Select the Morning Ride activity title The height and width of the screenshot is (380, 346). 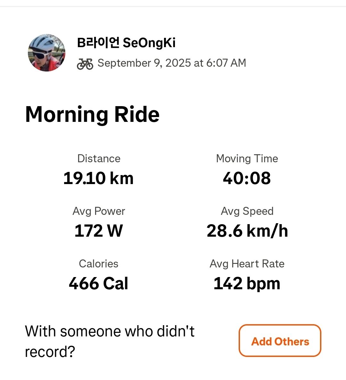(92, 114)
